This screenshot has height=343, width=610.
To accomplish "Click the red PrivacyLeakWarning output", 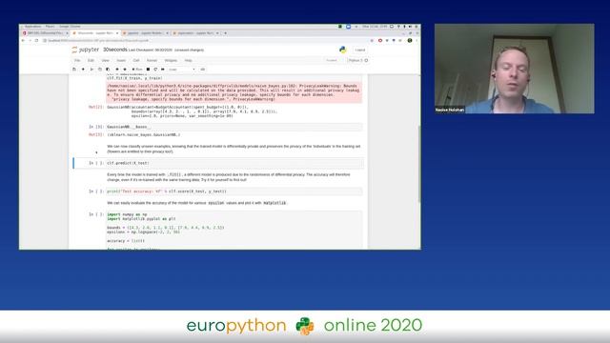I will pyautogui.click(x=234, y=92).
